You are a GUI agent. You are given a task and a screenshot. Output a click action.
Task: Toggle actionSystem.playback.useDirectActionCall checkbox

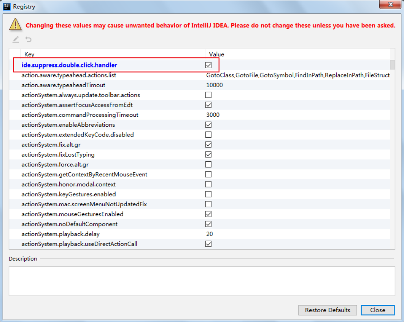(208, 244)
